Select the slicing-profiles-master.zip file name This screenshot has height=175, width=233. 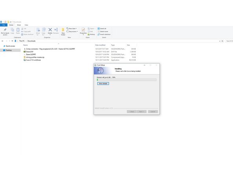35,57
